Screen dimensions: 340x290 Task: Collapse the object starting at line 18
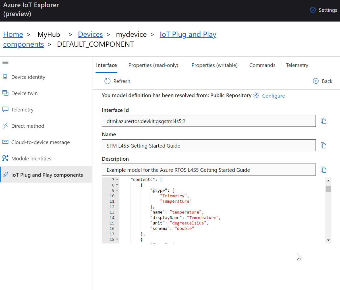coord(117,239)
